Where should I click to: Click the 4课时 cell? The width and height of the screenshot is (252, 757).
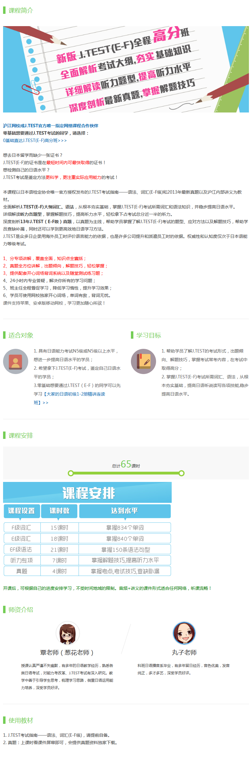click(x=59, y=571)
